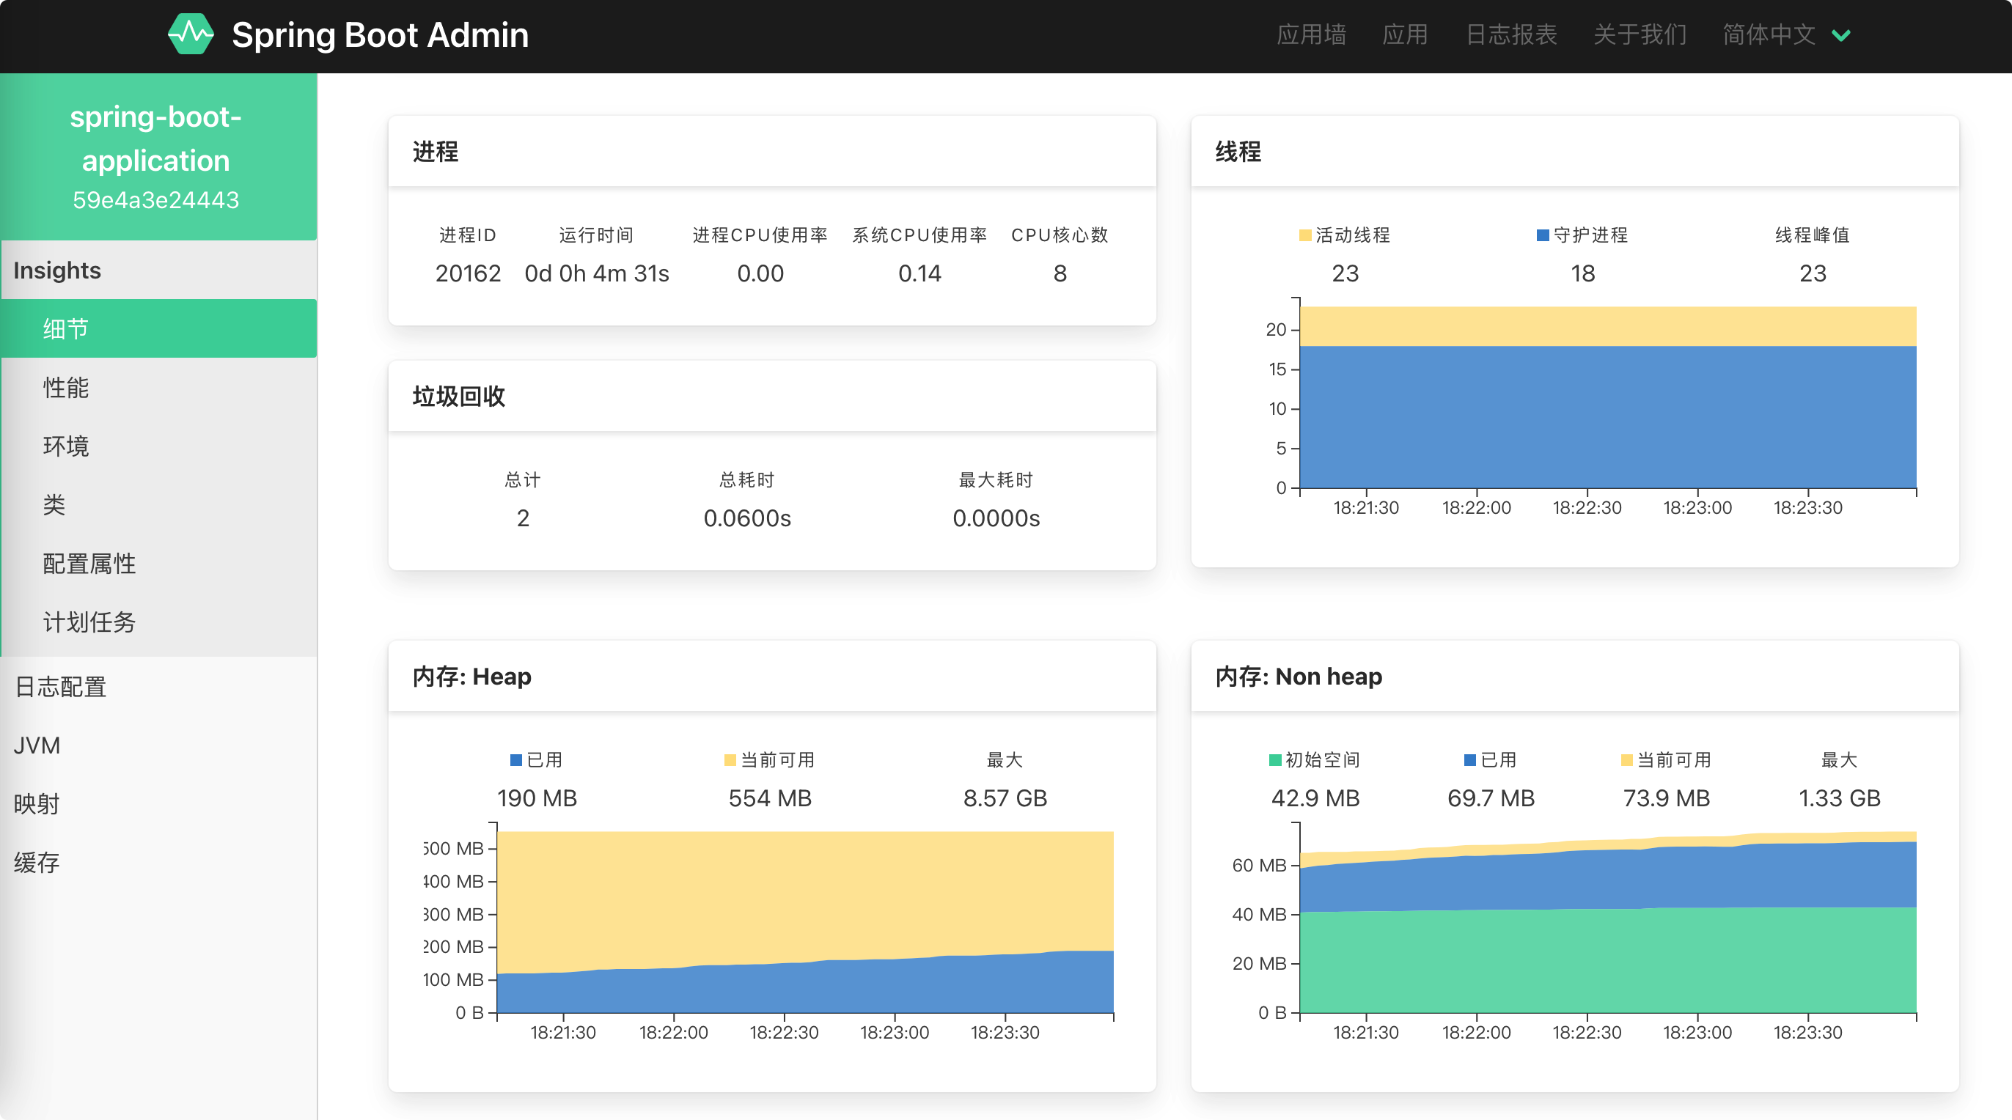Open the 配置属性 sidebar item

pyautogui.click(x=158, y=563)
